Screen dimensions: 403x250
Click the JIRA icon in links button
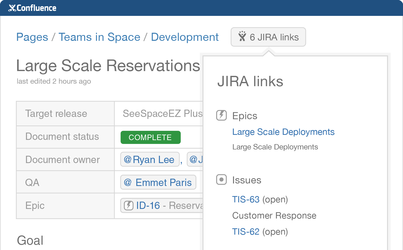coord(242,37)
